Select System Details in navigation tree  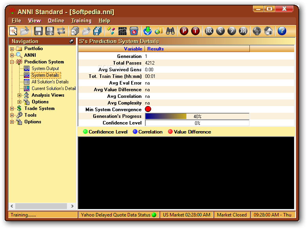point(45,75)
